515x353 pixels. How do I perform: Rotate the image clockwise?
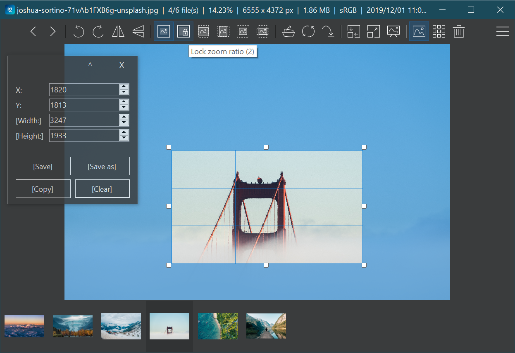click(98, 31)
